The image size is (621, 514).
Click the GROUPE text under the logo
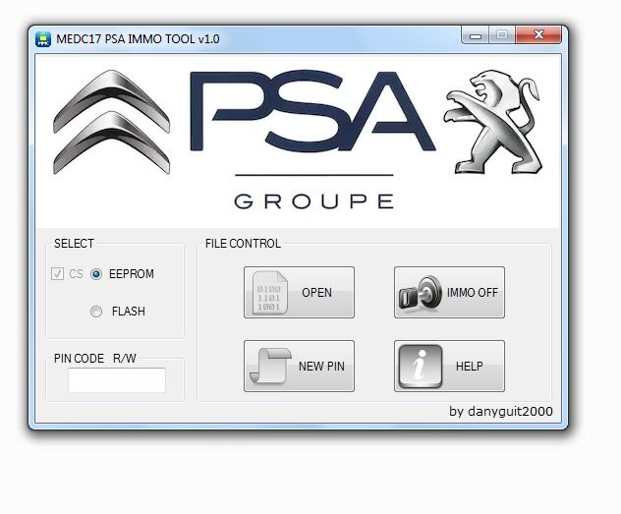313,201
